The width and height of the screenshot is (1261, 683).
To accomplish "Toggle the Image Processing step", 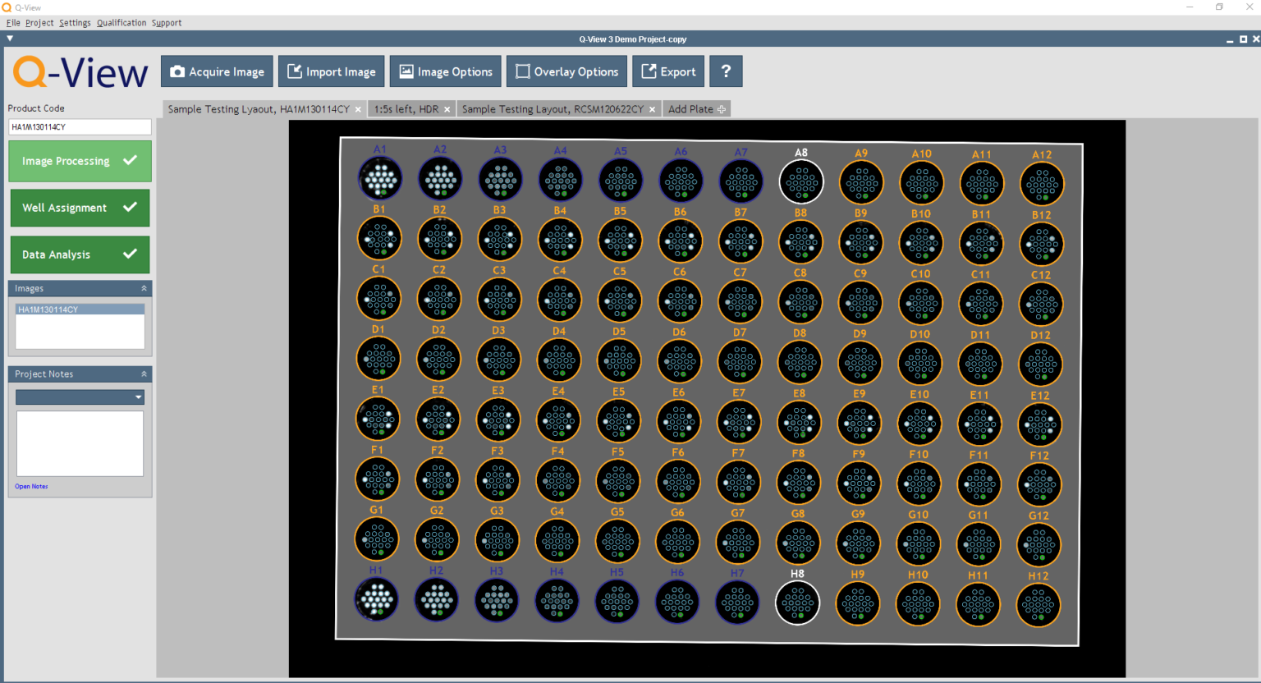I will pyautogui.click(x=80, y=161).
